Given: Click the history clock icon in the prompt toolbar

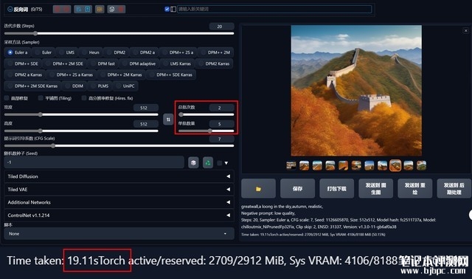Looking at the screenshot, I should tap(111, 9).
